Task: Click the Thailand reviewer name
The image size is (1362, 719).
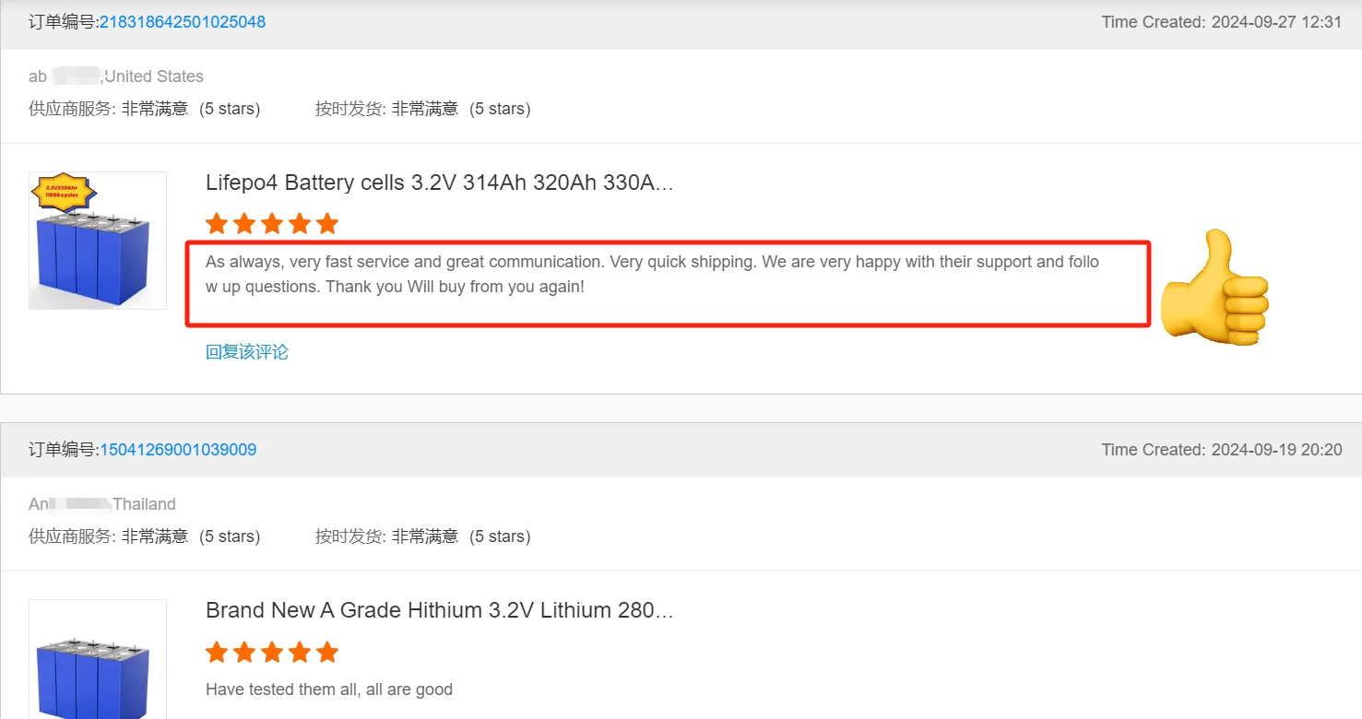Action: point(102,504)
